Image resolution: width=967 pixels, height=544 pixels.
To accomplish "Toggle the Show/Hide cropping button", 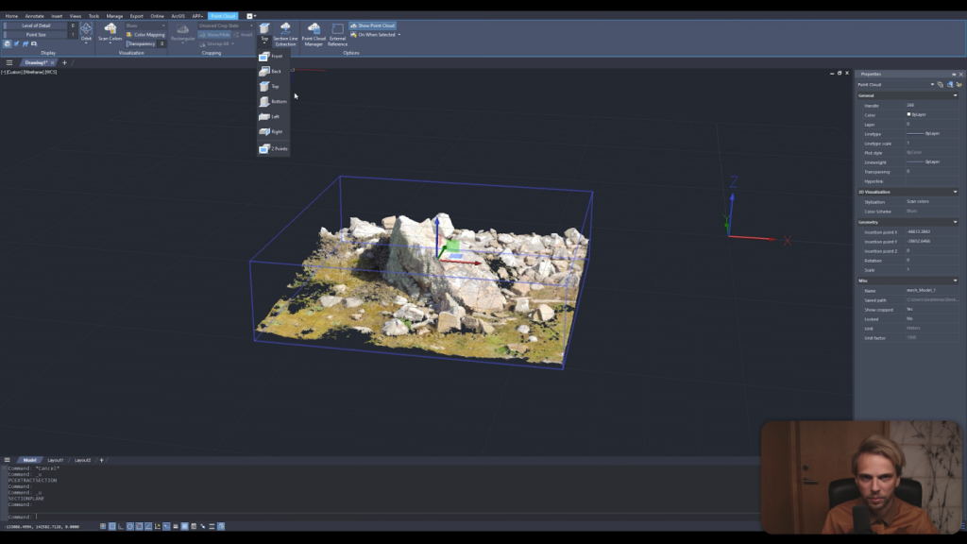I will tap(213, 34).
